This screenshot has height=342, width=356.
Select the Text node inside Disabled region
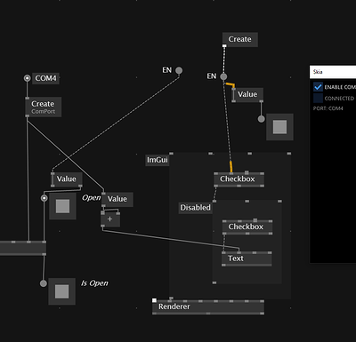pyautogui.click(x=247, y=258)
